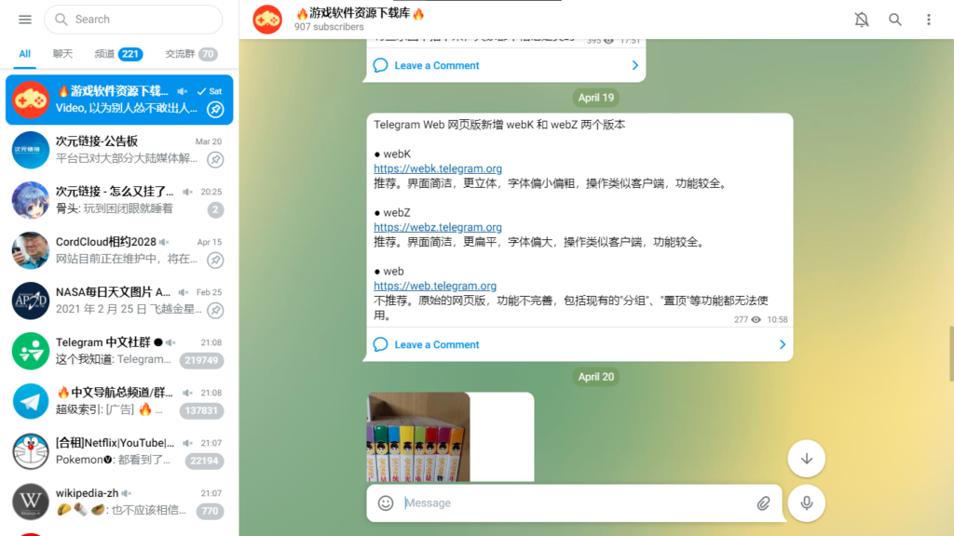Leave a Comment on the Telegram Web post
The width and height of the screenshot is (954, 536).
436,344
